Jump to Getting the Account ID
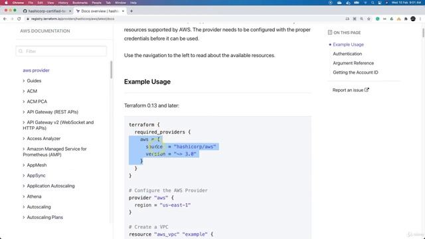 (355, 72)
